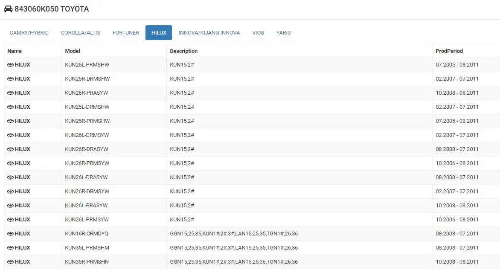The height and width of the screenshot is (270, 500).
Task: Open HILUX link in KUN26R-PRASYW row
Action: (x=22, y=93)
